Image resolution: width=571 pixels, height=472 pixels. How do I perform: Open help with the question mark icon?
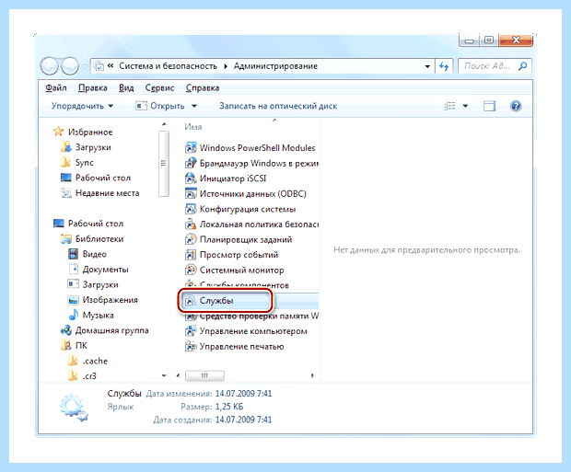tap(516, 106)
